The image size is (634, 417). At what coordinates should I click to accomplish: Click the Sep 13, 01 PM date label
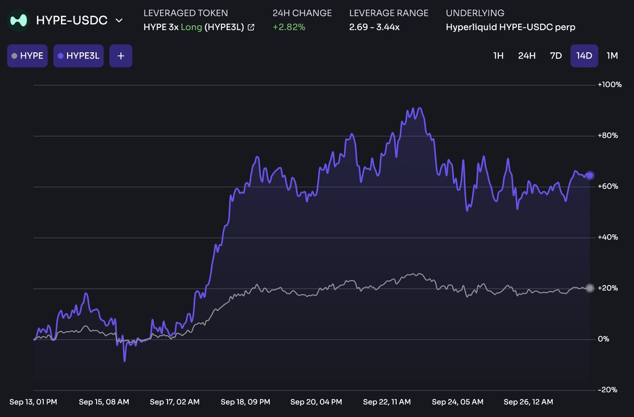(x=32, y=402)
